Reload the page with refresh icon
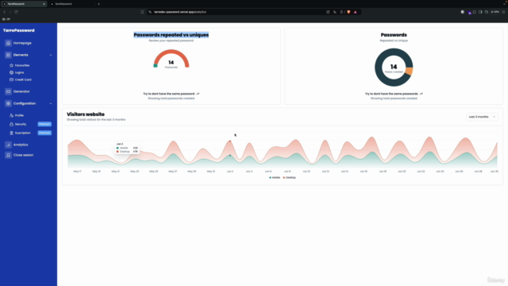Viewport: 508px width, 286px height. (16, 12)
